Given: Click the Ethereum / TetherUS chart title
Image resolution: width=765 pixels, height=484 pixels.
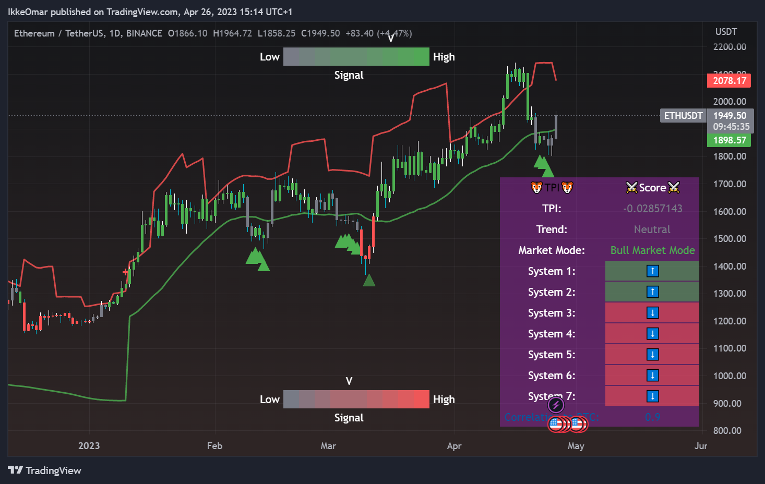Looking at the screenshot, I should click(x=88, y=33).
